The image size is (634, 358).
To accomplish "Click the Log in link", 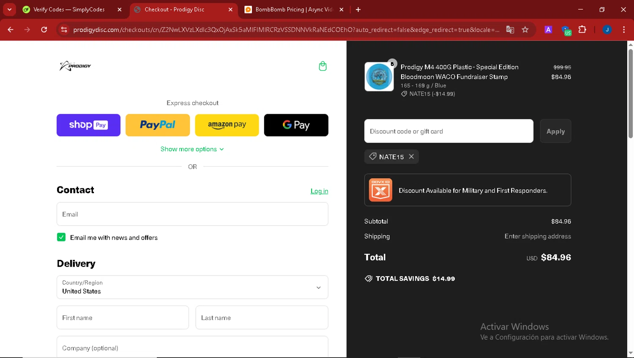I will 319,191.
